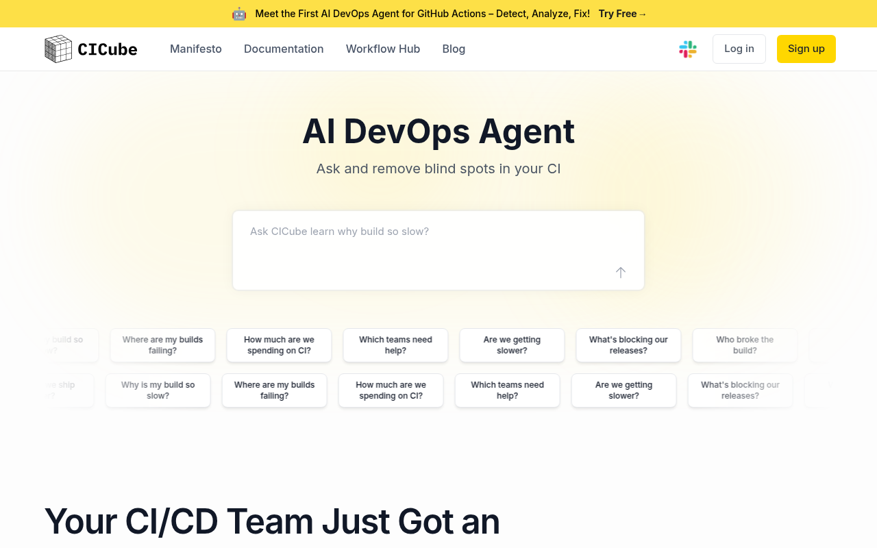Open the Slack icon in the header

[687, 49]
